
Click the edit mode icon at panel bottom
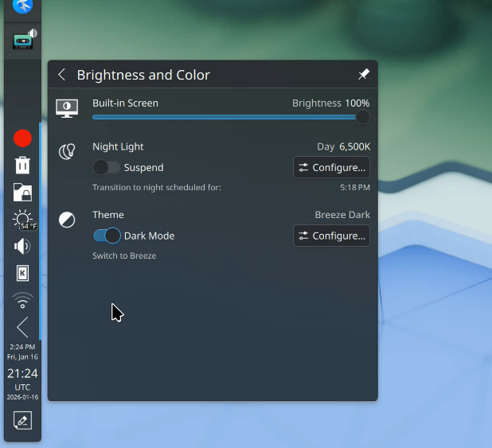click(22, 421)
